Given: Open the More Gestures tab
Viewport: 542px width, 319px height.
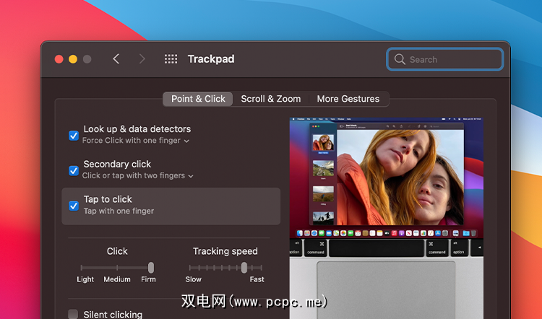Looking at the screenshot, I should click(x=348, y=99).
